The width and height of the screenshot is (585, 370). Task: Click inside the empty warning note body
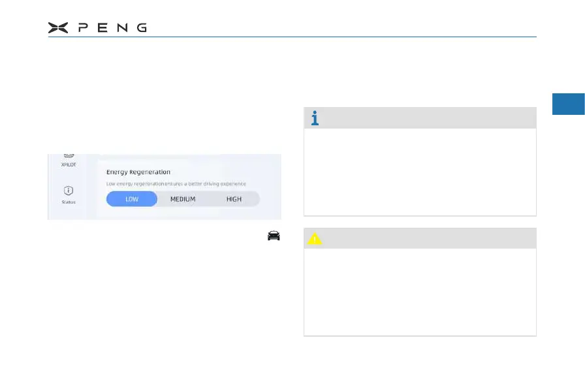click(x=420, y=292)
